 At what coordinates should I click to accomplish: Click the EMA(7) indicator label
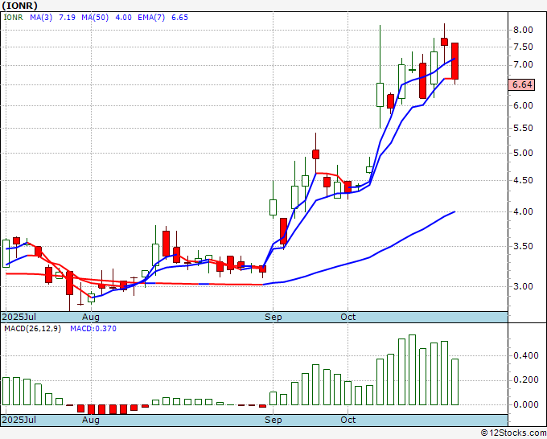(x=151, y=18)
